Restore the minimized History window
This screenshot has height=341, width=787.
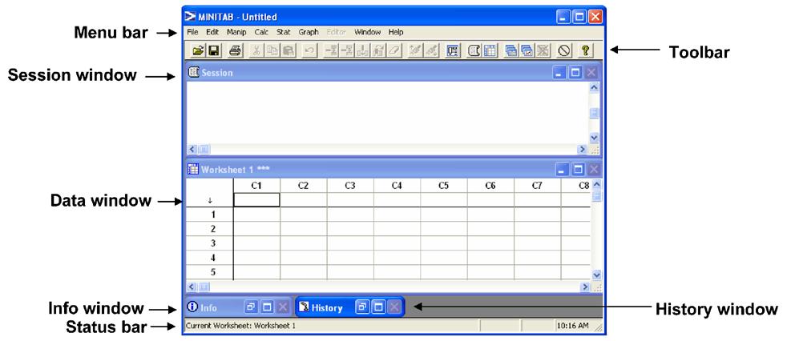[362, 307]
